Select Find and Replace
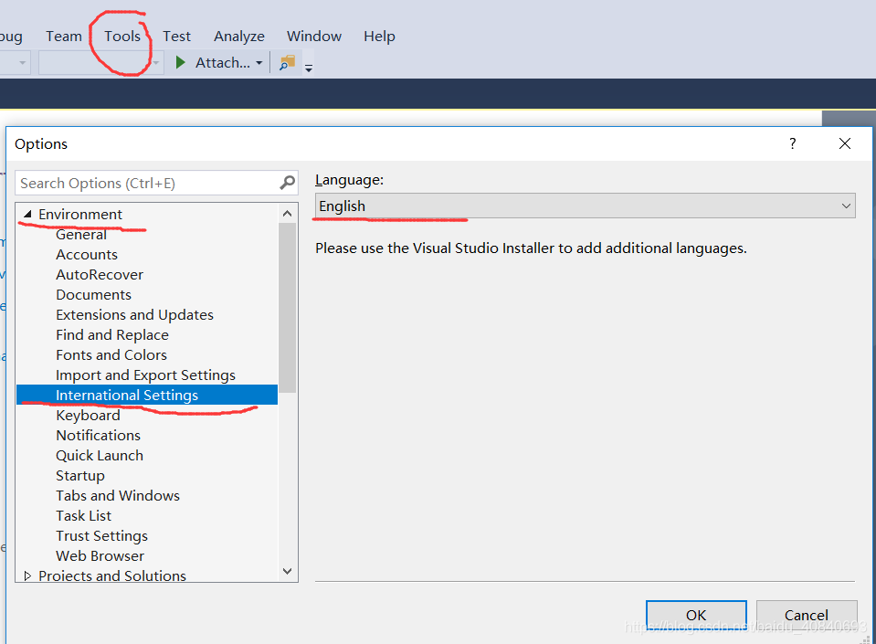Screen dimensions: 876x644 (112, 335)
